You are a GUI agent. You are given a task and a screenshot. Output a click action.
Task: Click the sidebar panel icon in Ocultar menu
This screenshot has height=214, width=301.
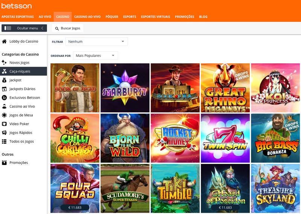tap(8, 28)
